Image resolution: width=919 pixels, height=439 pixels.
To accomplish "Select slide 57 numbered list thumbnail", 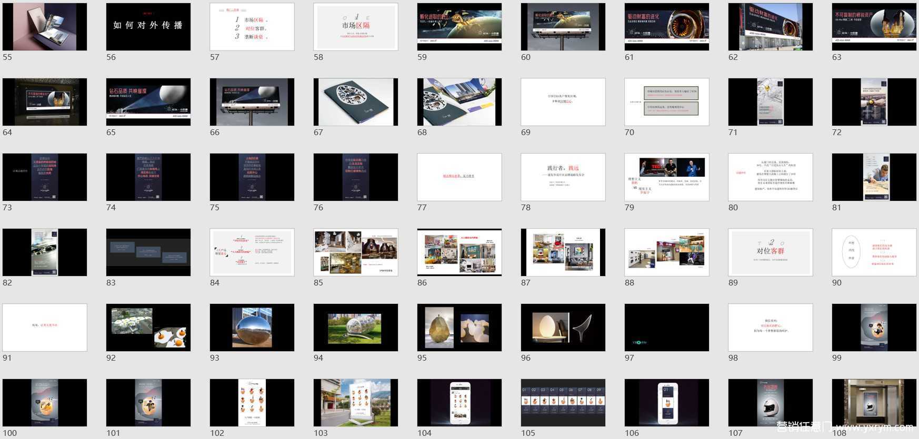I will pyautogui.click(x=252, y=27).
